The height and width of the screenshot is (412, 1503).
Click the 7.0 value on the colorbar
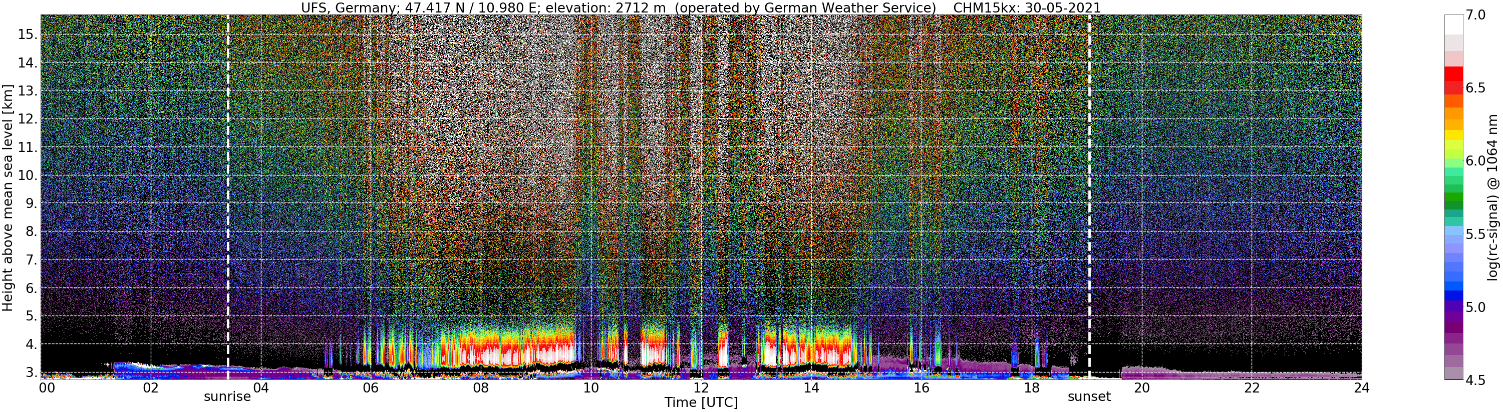(1475, 14)
